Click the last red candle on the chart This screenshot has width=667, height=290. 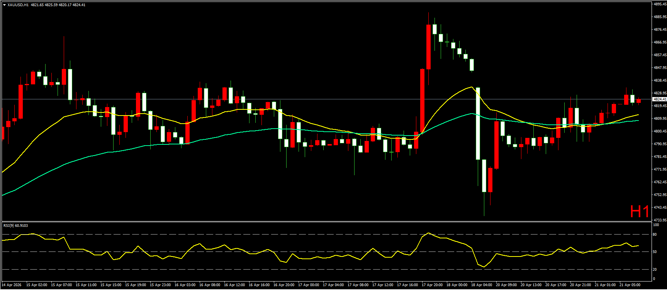[x=639, y=101]
